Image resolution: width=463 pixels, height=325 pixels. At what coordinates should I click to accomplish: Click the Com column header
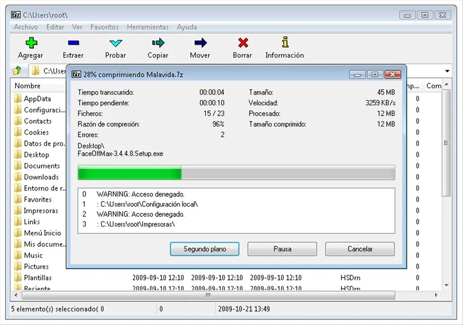coord(434,86)
